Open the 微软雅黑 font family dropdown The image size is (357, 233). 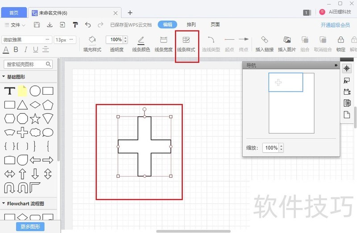pos(27,40)
